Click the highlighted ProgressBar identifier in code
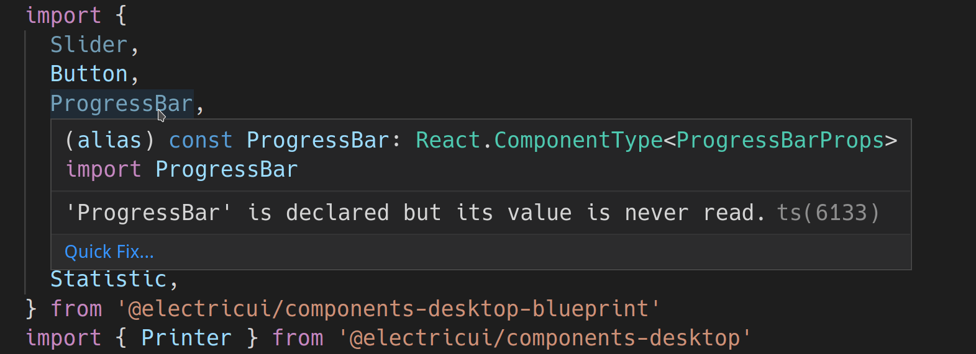Image resolution: width=976 pixels, height=354 pixels. [121, 104]
